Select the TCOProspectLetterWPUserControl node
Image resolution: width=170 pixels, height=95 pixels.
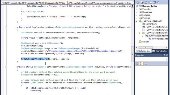[157, 33]
